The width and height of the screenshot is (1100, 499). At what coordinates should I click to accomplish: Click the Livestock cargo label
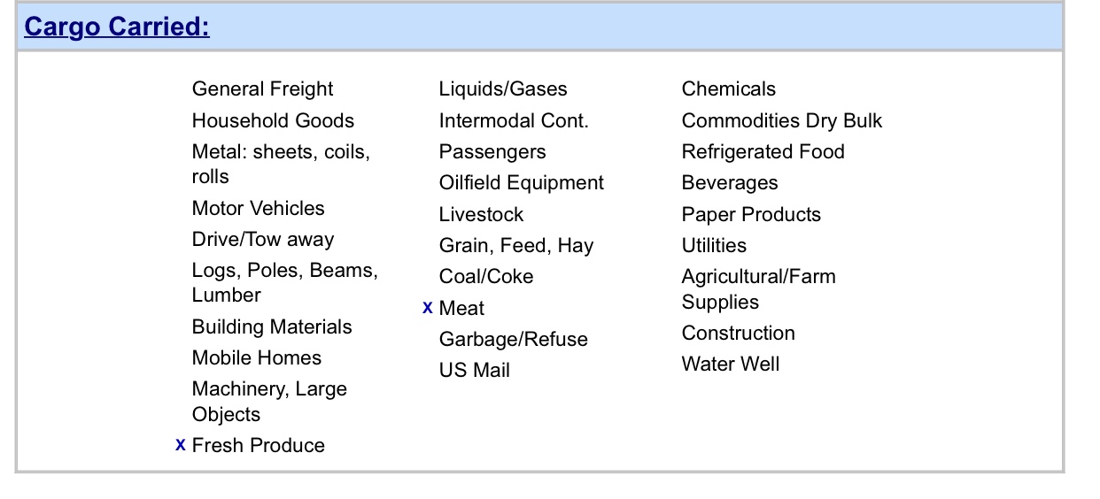pos(481,215)
